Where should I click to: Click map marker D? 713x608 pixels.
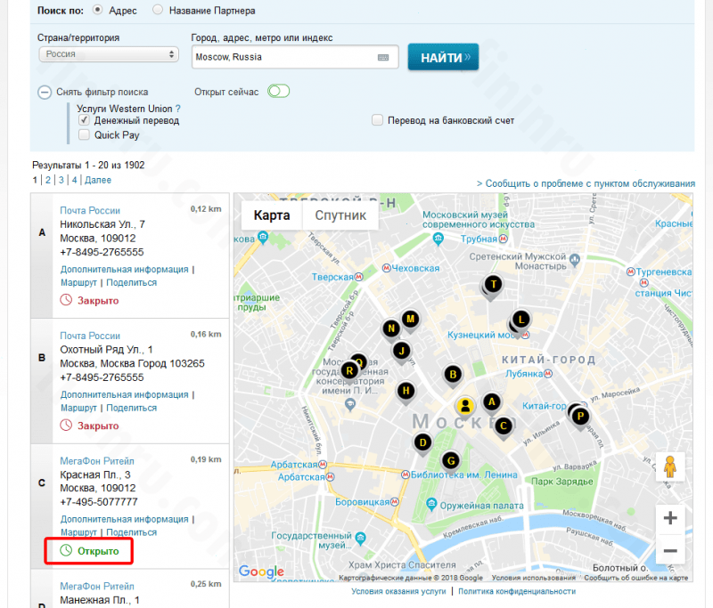(422, 442)
